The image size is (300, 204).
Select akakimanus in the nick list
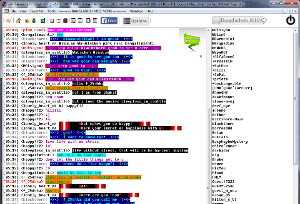tap(223, 97)
